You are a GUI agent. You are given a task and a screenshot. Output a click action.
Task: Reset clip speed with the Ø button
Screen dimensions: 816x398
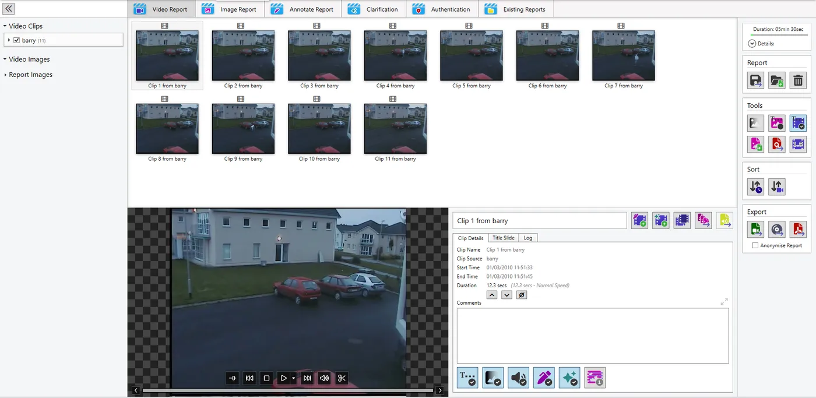tap(522, 295)
